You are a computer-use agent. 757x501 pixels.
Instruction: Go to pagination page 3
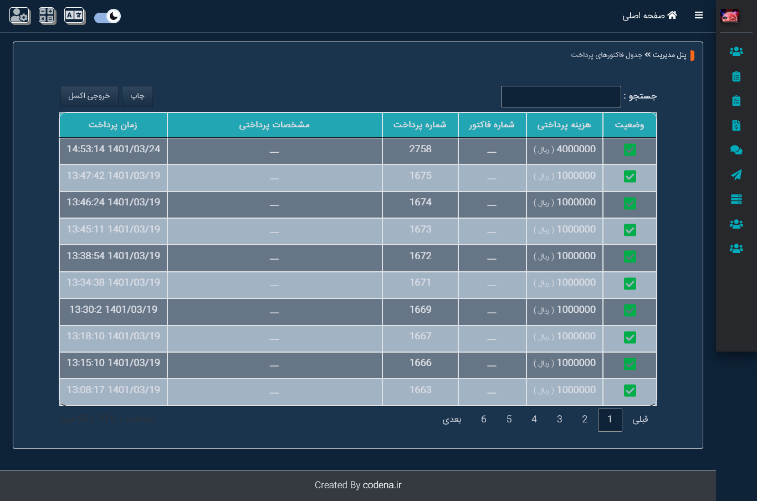point(559,420)
